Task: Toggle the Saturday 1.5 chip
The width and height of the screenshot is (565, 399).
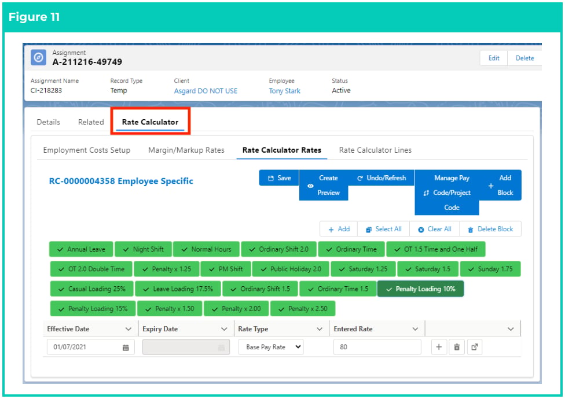Action: click(428, 269)
